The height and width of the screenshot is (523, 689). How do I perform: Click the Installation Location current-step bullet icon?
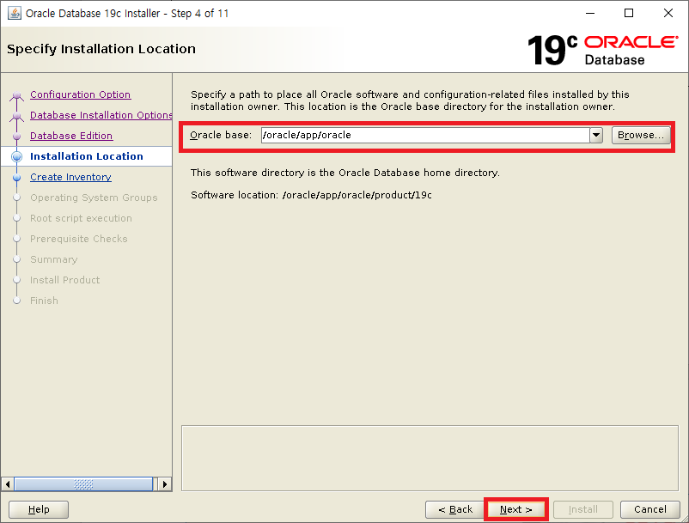coord(16,156)
